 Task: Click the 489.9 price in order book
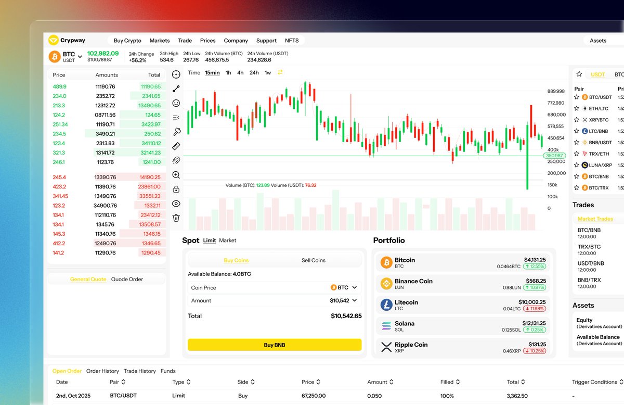coord(60,87)
